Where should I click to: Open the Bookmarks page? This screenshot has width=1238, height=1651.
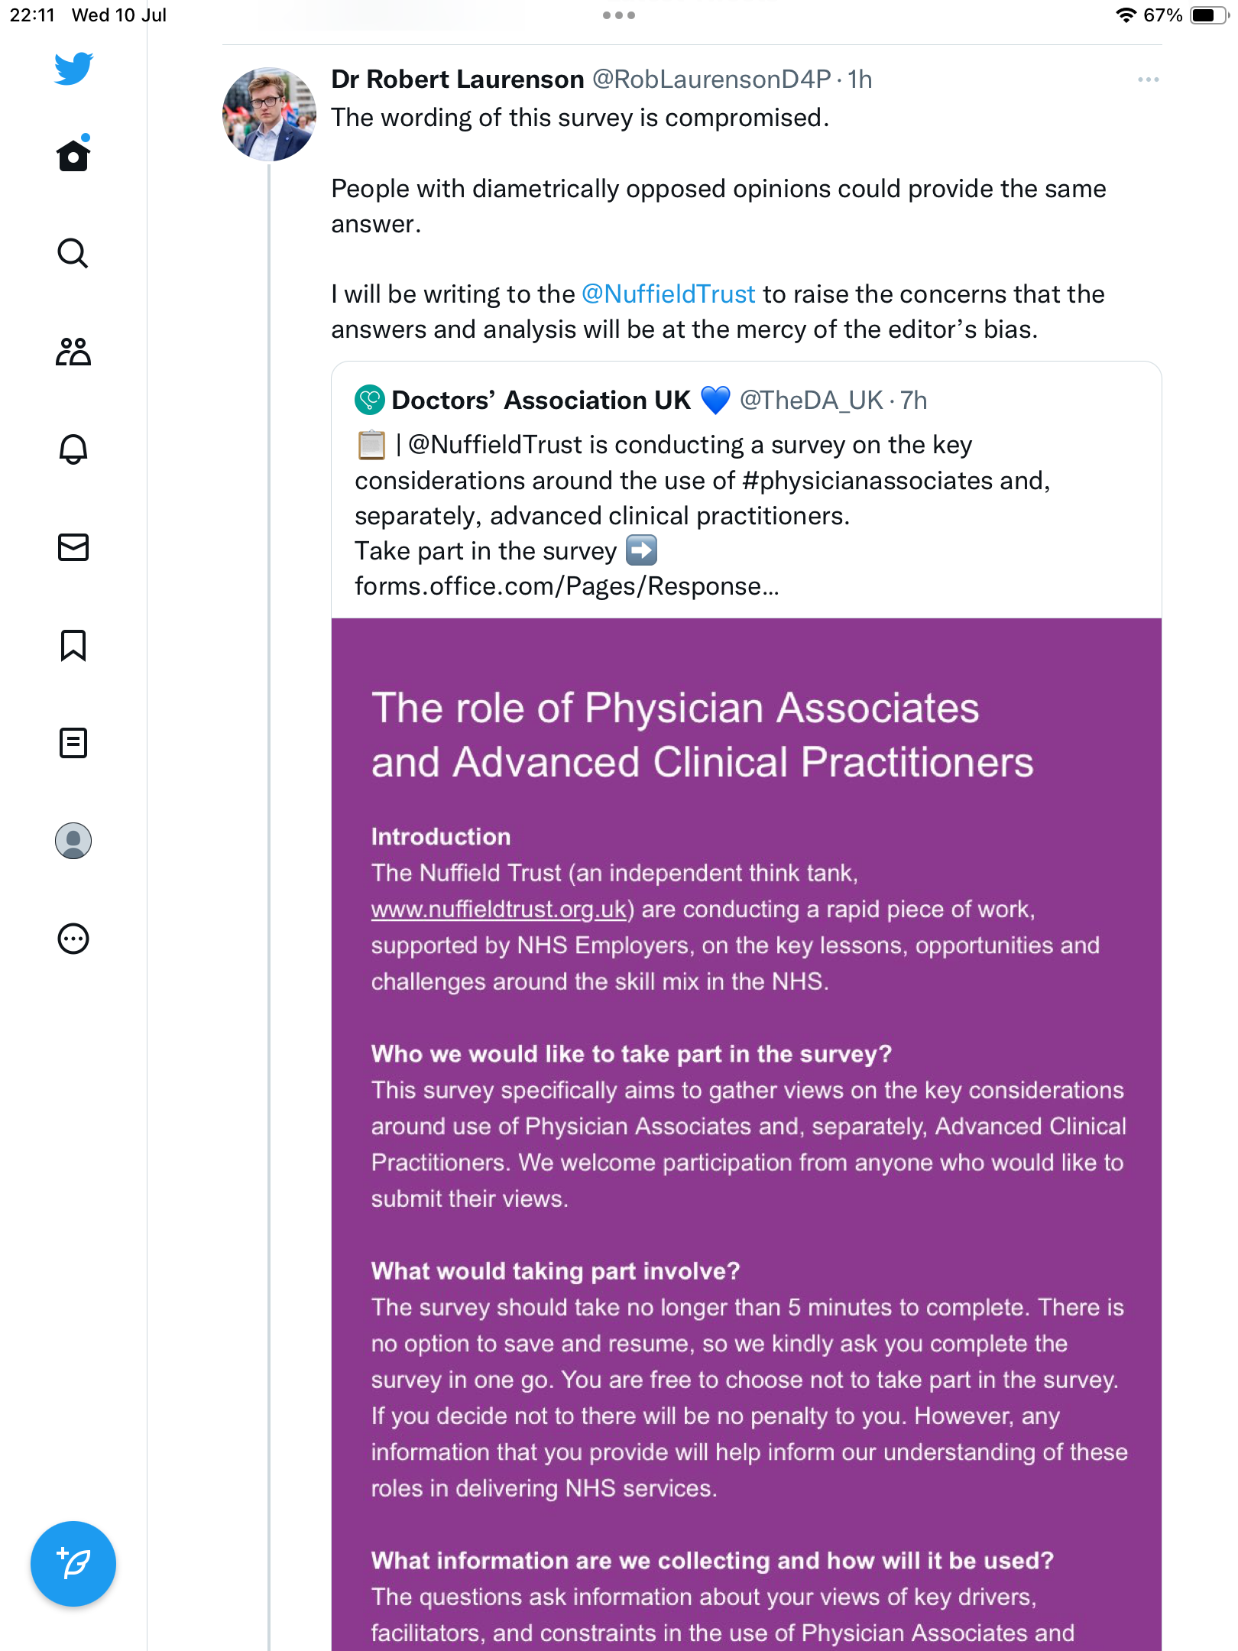tap(73, 645)
